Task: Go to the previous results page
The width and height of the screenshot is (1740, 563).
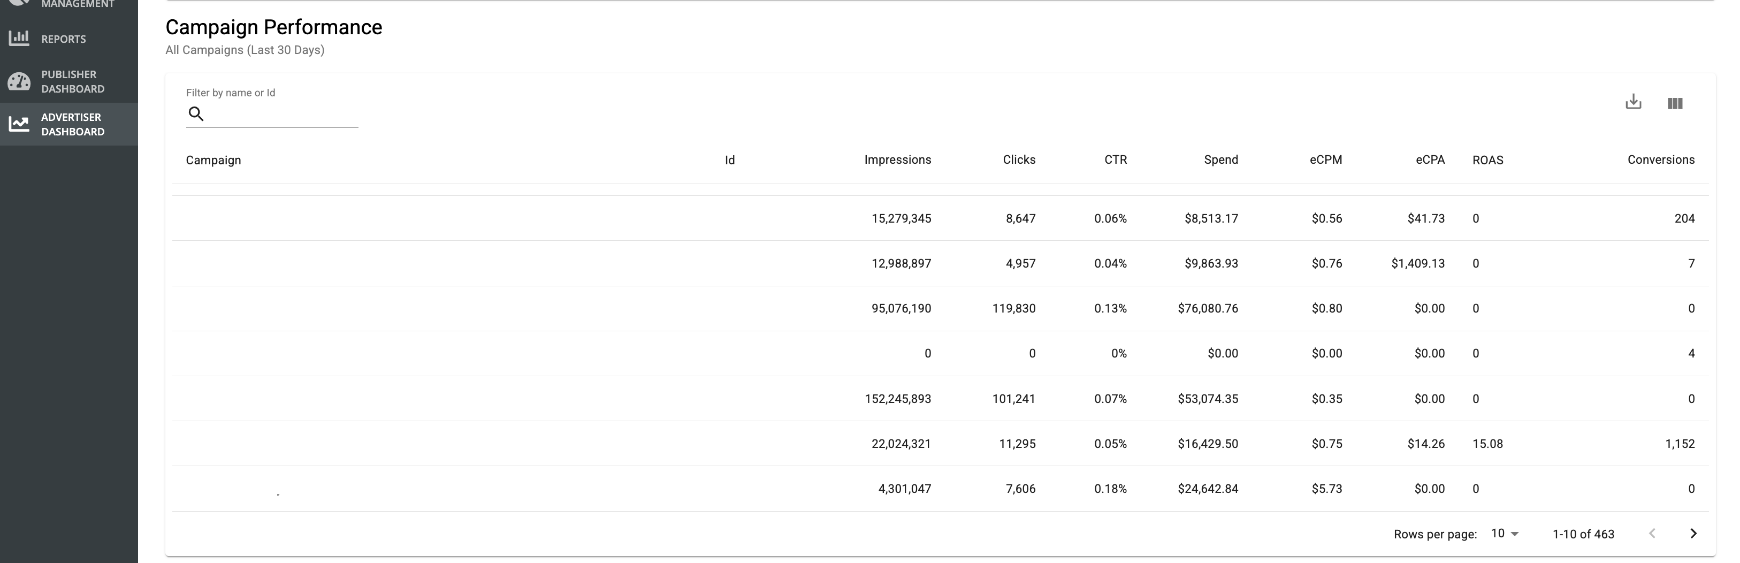Action: (x=1652, y=533)
